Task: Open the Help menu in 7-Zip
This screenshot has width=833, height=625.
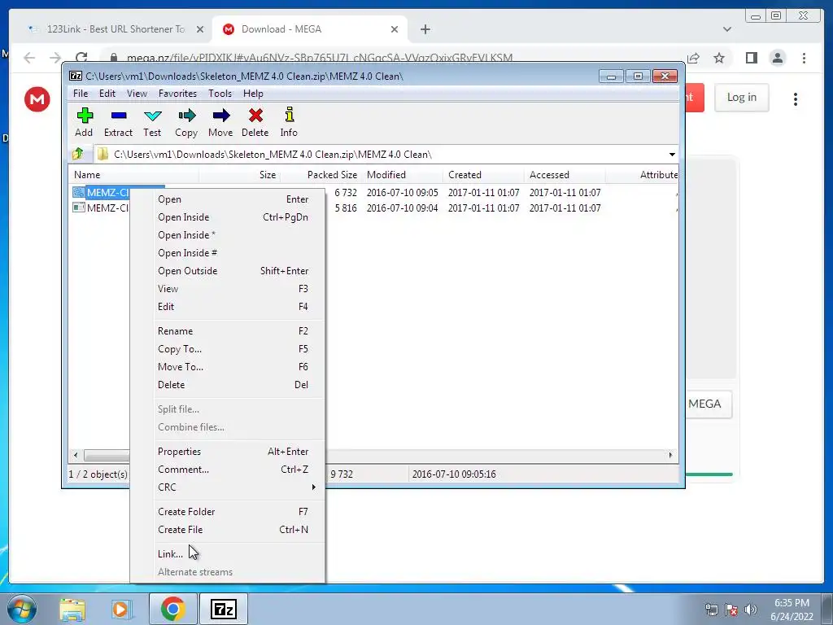Action: 254,94
